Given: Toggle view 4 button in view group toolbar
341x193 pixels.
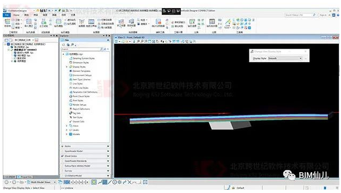Looking at the screenshot, I should 74,182.
